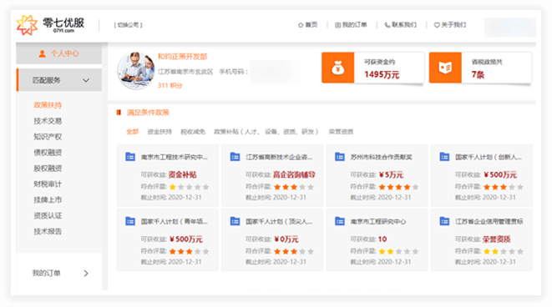Click the 切换公司 switch company link
552x307 pixels.
(128, 25)
